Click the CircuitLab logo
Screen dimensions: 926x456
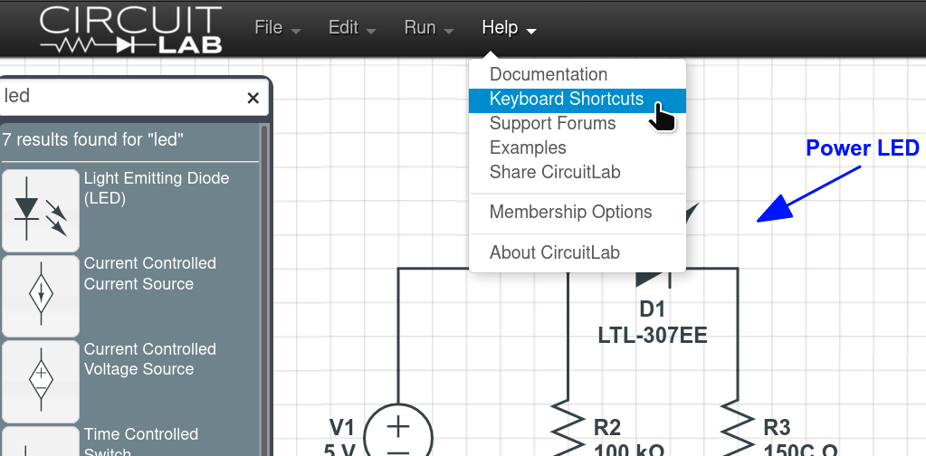pos(130,30)
